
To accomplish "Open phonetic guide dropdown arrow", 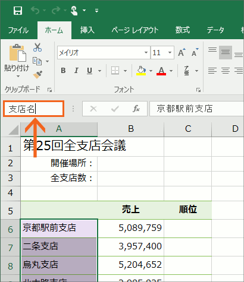I will 196,71.
